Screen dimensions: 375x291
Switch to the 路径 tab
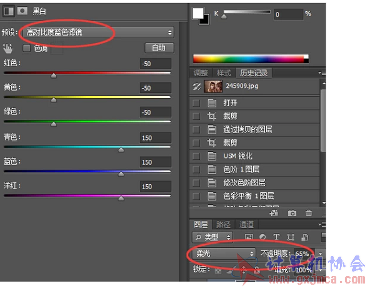pyautogui.click(x=223, y=224)
